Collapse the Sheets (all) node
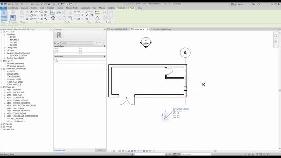 click(2, 87)
